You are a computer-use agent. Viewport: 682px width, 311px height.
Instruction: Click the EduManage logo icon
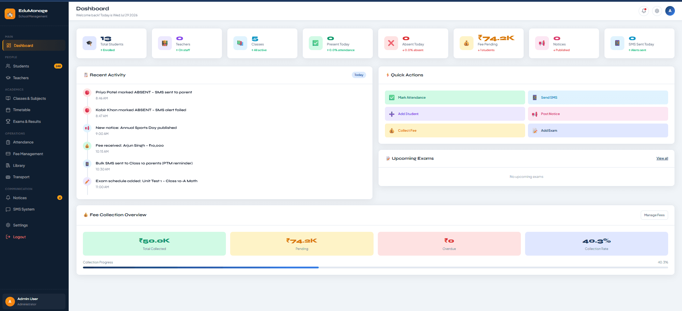[x=10, y=14]
